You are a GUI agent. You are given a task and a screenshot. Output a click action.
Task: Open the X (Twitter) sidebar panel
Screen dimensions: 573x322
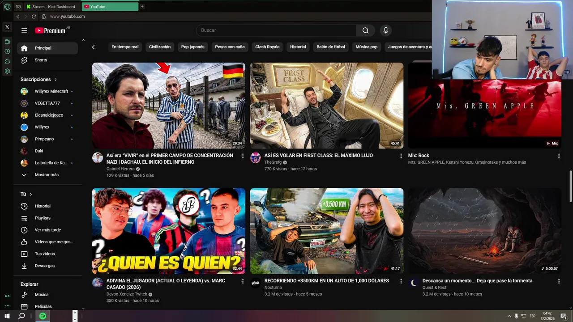[7, 27]
